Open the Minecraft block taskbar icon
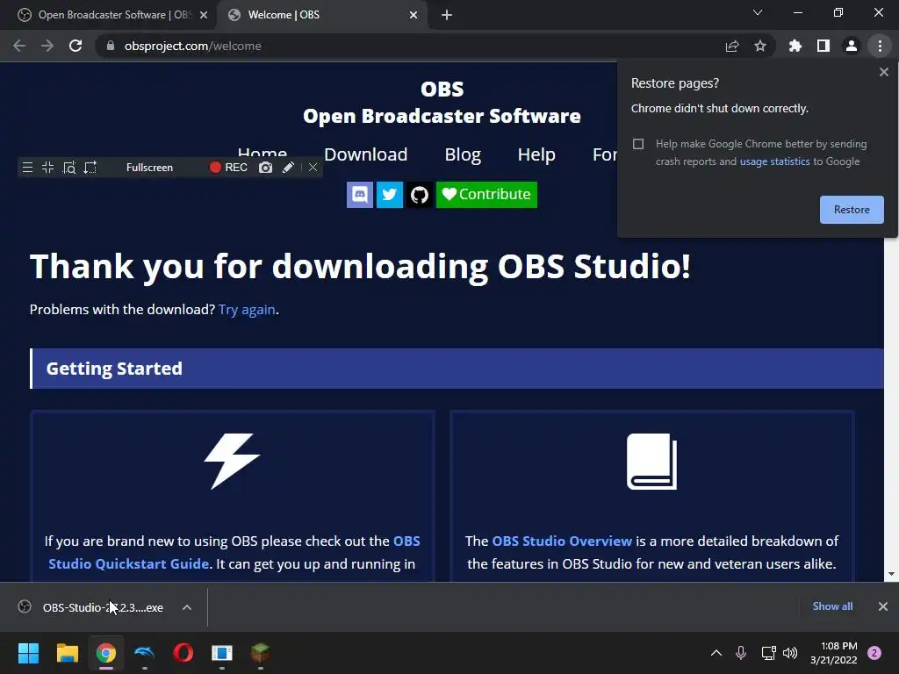The height and width of the screenshot is (674, 899). [260, 653]
